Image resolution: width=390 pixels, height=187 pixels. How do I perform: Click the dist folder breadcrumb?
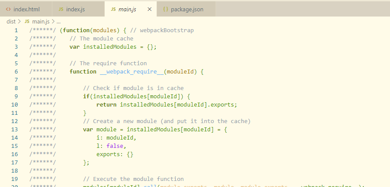[11, 22]
